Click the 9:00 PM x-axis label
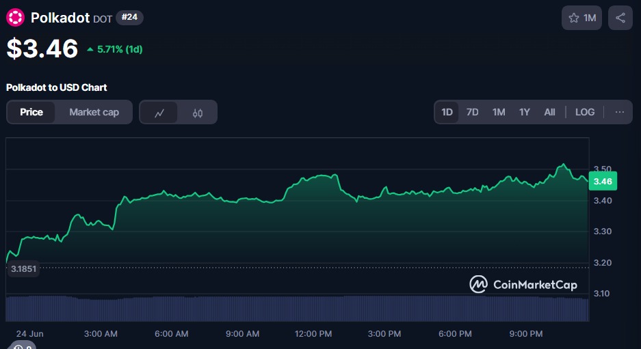Image resolution: width=641 pixels, height=349 pixels. tap(525, 334)
